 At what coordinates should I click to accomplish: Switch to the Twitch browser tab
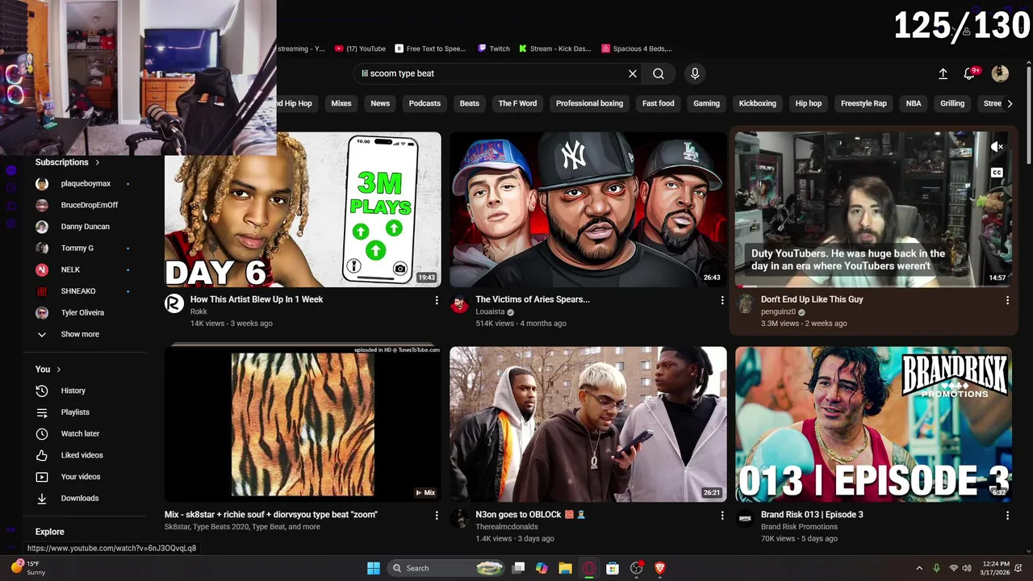[494, 48]
